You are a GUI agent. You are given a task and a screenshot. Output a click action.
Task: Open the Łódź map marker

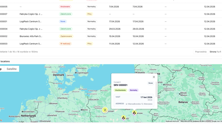click(123, 118)
